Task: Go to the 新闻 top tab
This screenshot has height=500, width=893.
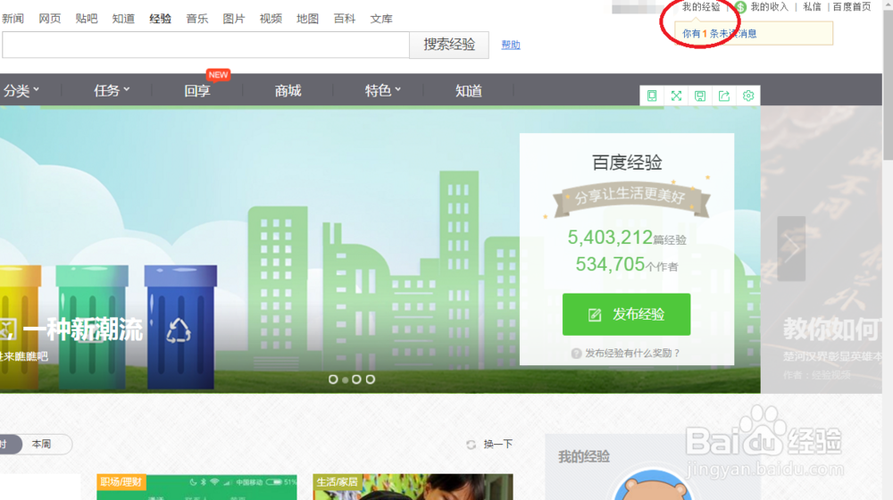Action: click(x=13, y=19)
